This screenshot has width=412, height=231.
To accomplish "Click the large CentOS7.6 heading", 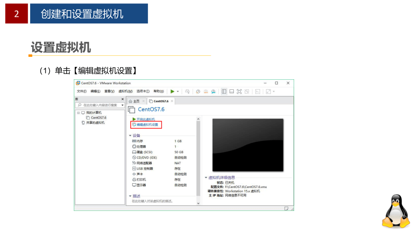I will [151, 109].
